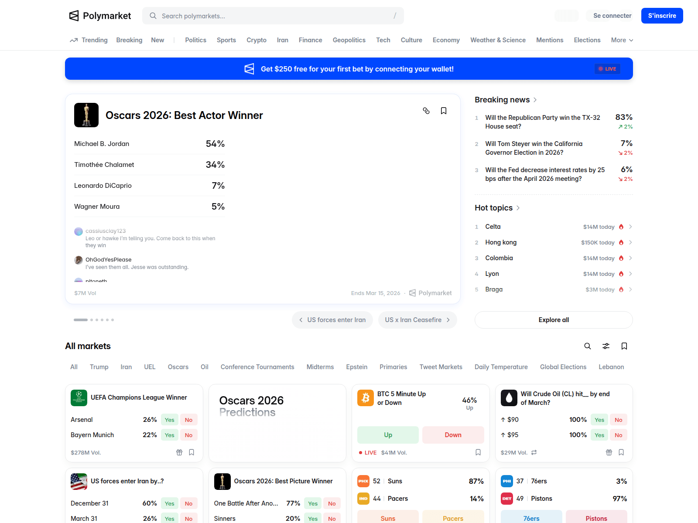698x523 pixels.
Task: Click Explore all under Hot topics
Action: point(553,319)
